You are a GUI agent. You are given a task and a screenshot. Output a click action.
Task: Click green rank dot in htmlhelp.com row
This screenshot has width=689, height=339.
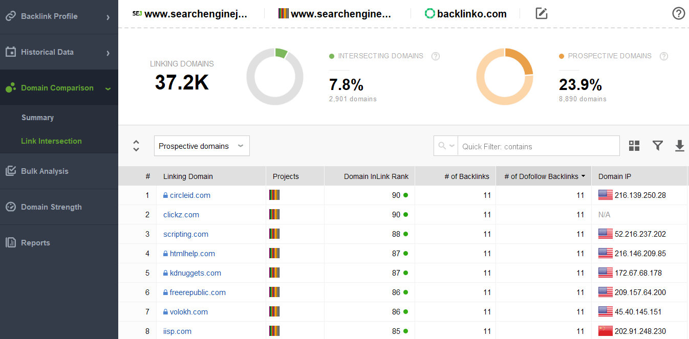pos(405,254)
